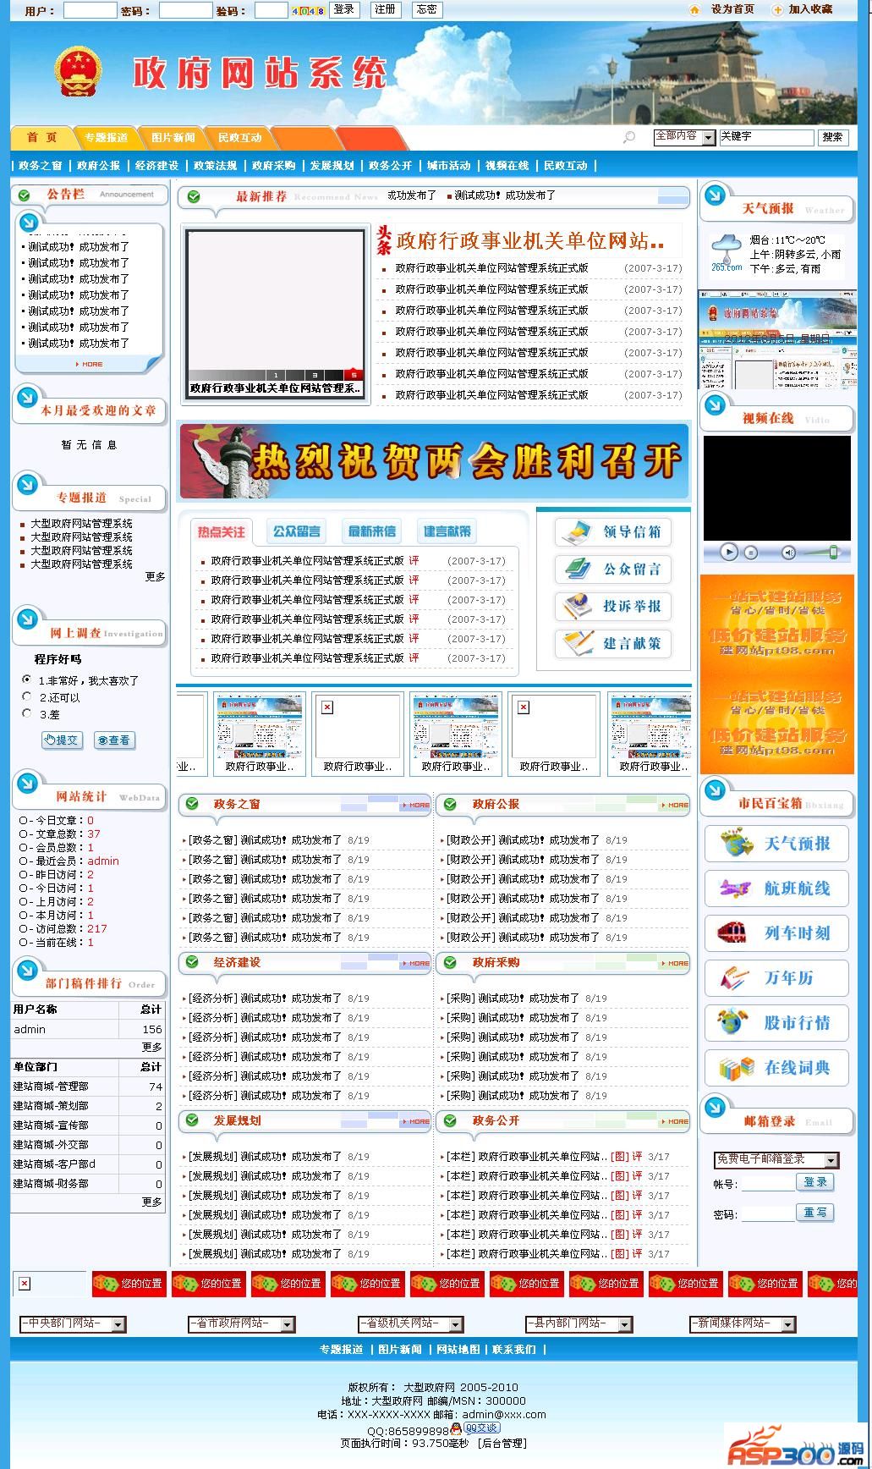Click the 用户 username input field
872x1469 pixels.
pyautogui.click(x=90, y=10)
